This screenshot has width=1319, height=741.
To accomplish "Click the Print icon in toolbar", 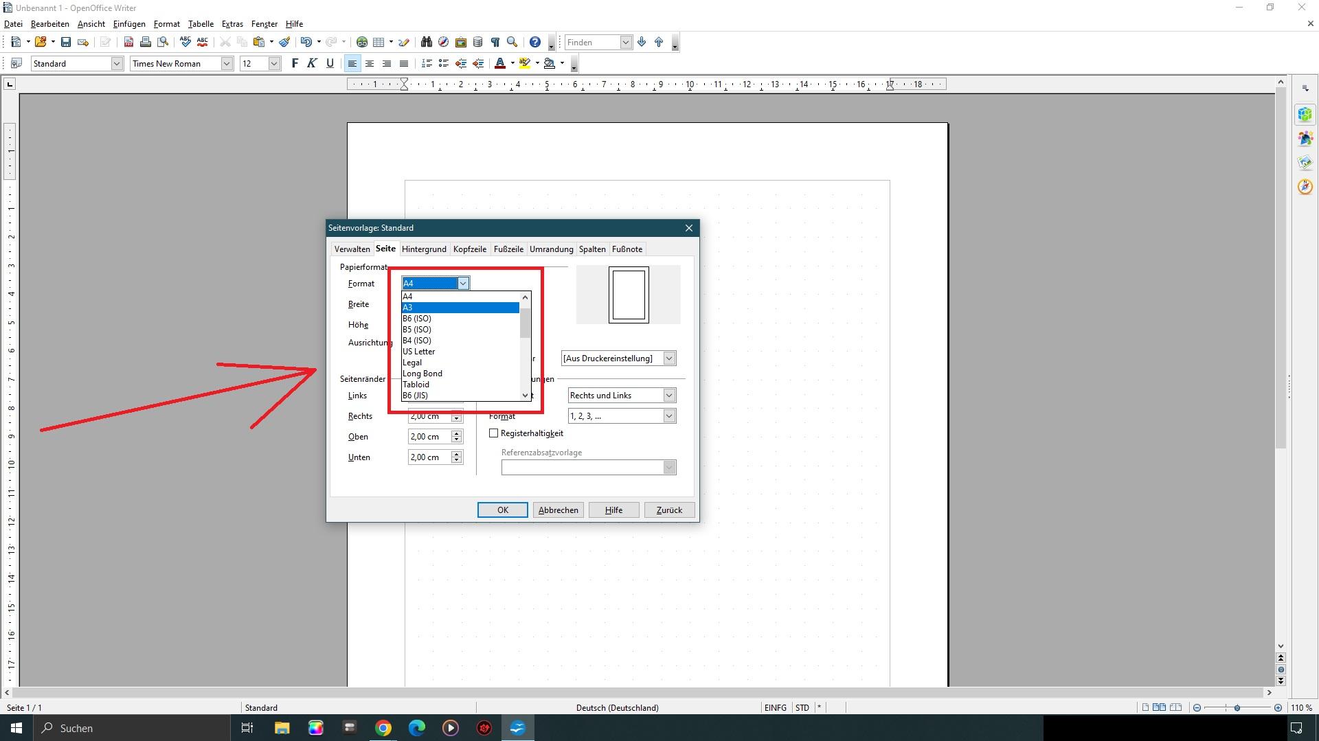I will tap(146, 43).
